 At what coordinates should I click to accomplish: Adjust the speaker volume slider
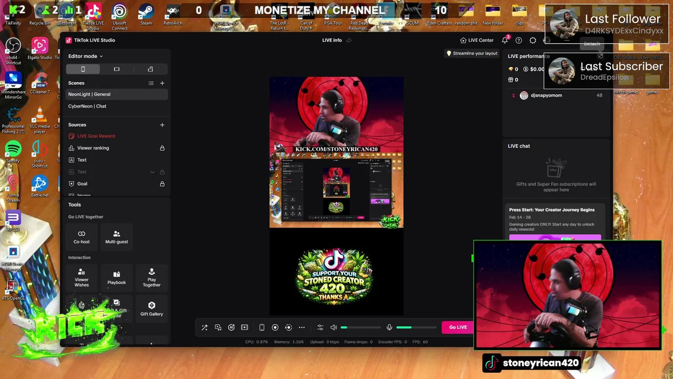[361, 327]
